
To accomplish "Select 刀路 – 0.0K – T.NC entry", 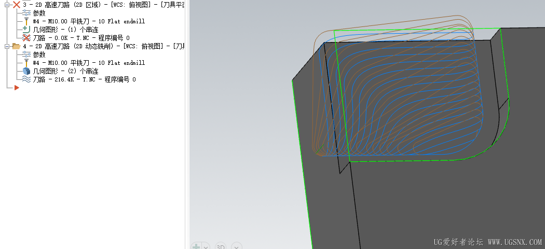I will 81,38.
